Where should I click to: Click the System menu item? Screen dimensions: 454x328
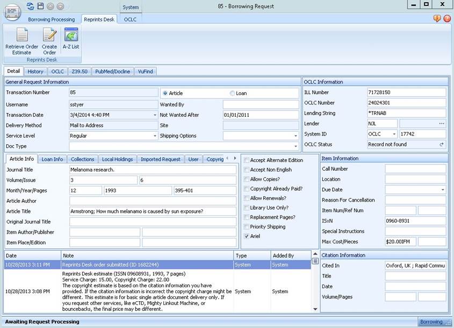tap(131, 8)
